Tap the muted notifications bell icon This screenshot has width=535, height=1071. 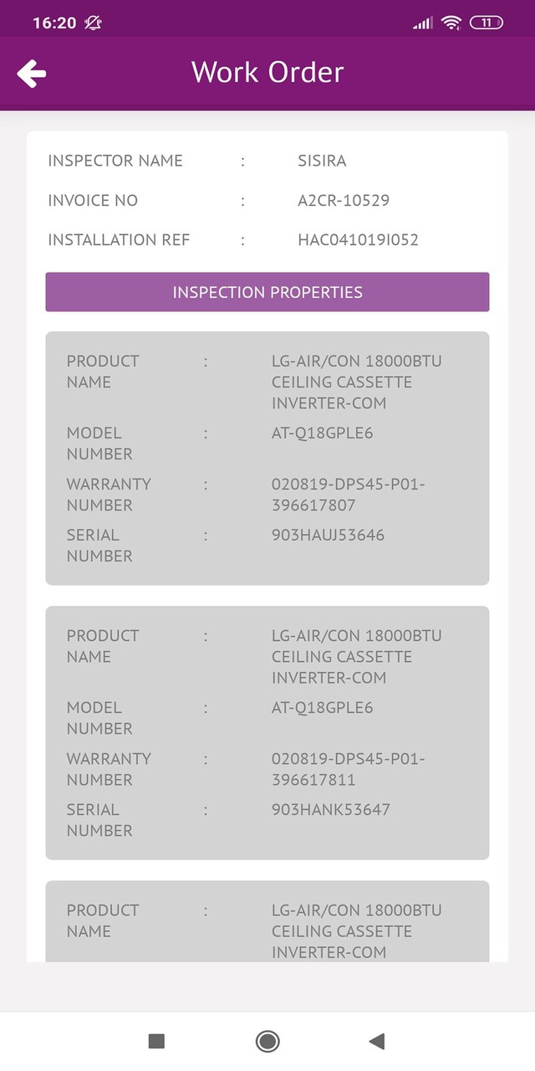coord(90,23)
